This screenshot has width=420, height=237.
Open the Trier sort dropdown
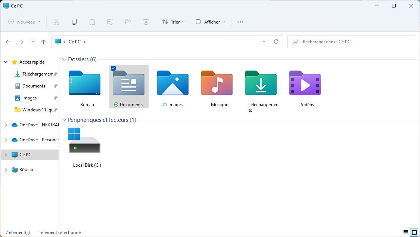(x=173, y=22)
